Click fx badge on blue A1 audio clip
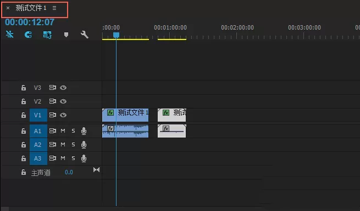Image resolution: width=360 pixels, height=211 pixels. (110, 129)
